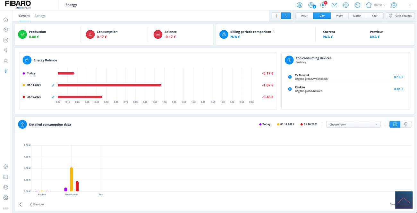Switch units to energy with the bolt toggle
The width and height of the screenshot is (417, 213).
tap(277, 16)
